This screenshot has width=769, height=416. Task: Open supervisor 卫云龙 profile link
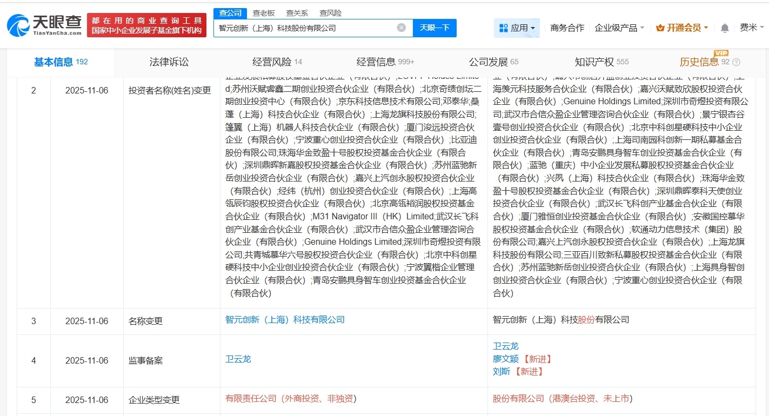point(238,358)
